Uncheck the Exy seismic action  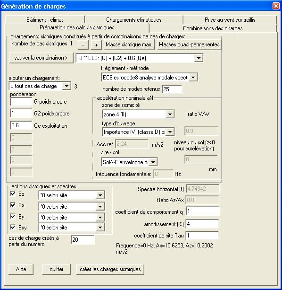point(13,227)
